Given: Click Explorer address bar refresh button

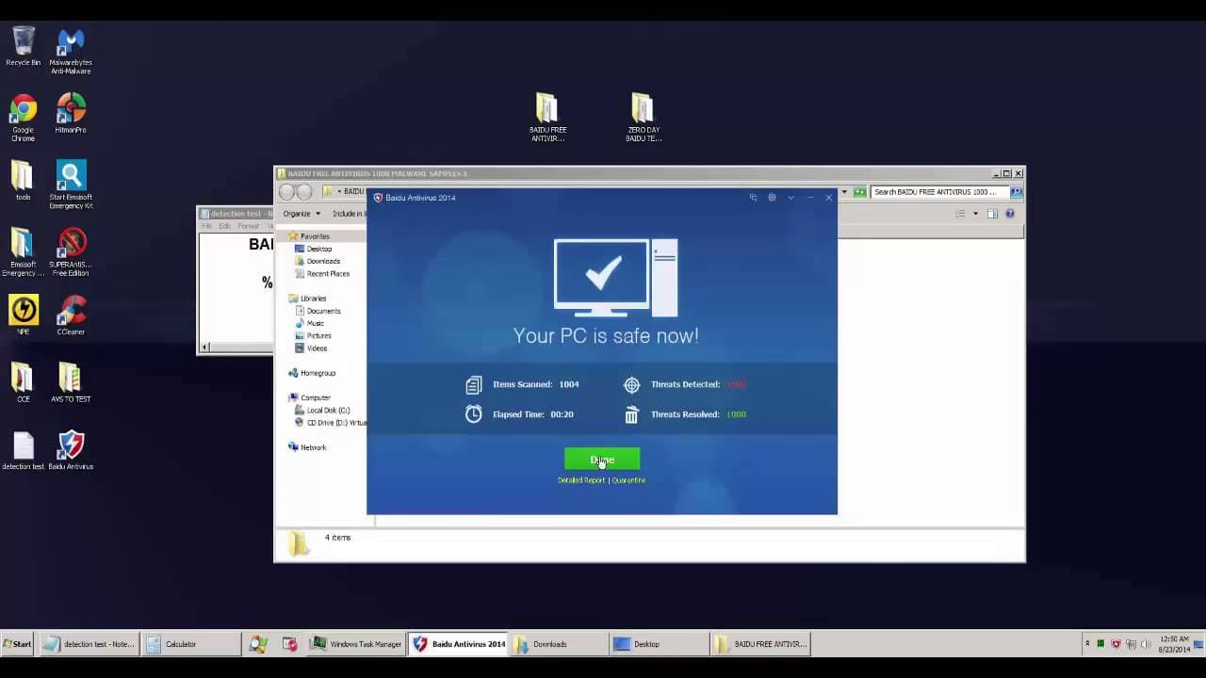Looking at the screenshot, I should (x=859, y=192).
